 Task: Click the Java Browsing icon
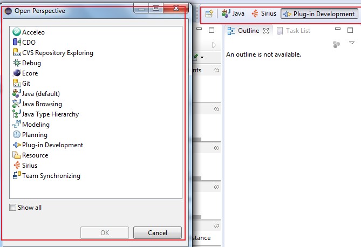[x=17, y=104]
